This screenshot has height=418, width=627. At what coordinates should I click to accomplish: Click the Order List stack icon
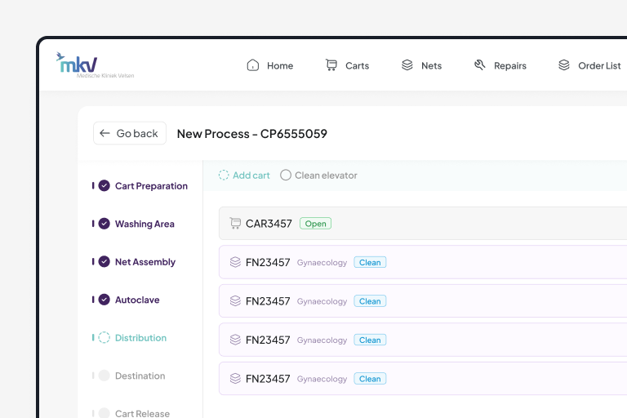(x=564, y=65)
